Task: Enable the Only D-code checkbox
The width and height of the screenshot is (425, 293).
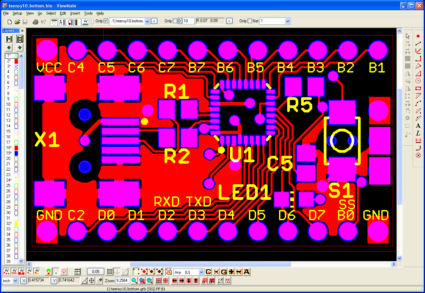Action: [x=175, y=21]
